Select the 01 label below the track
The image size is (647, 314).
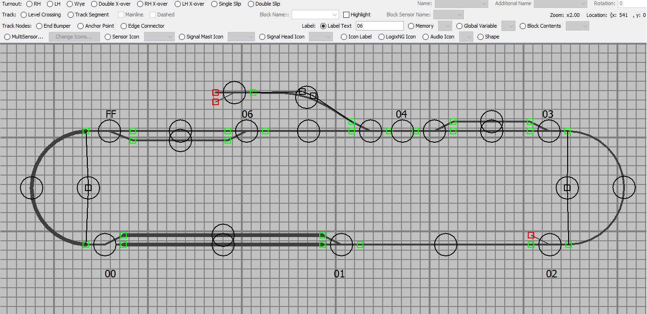339,274
